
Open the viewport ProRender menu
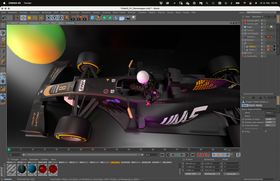coord(70,23)
